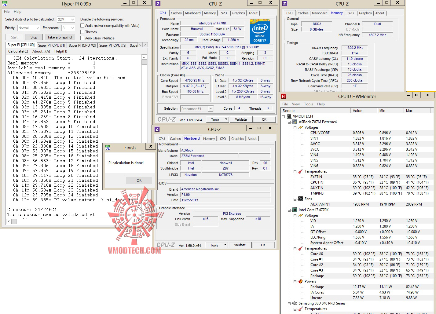Click the title icon of the CPU-Z Mainboard window
The image size is (436, 314).
(x=157, y=129)
